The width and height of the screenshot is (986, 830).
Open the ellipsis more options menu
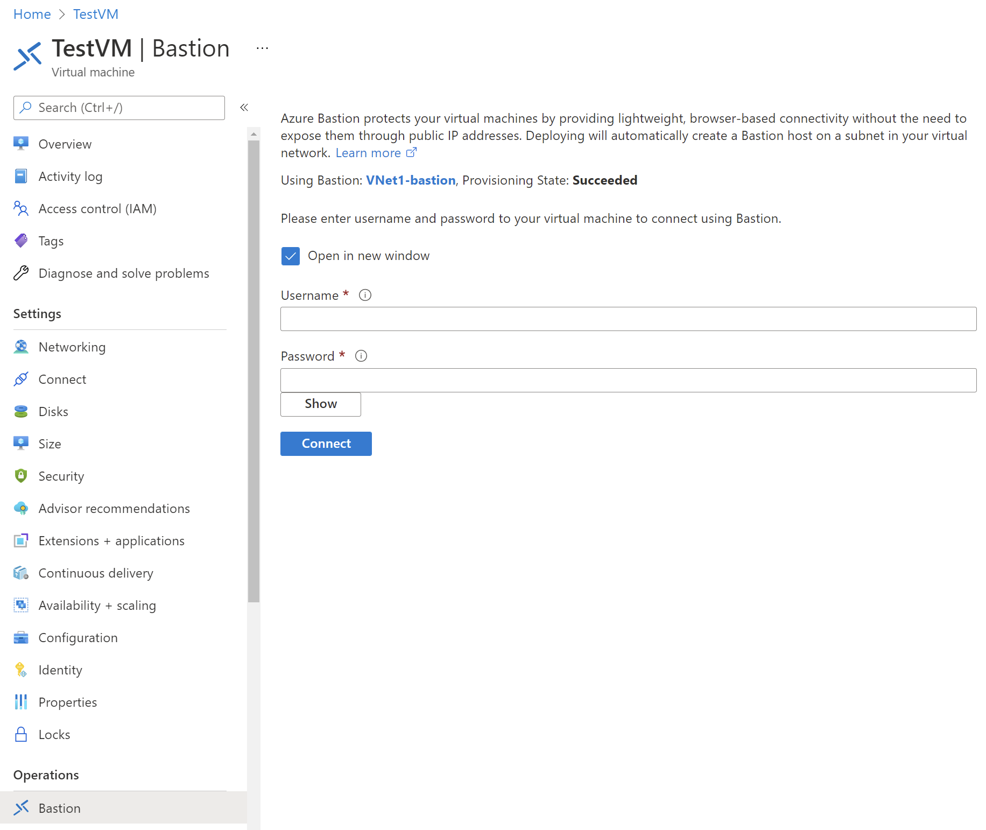click(262, 49)
